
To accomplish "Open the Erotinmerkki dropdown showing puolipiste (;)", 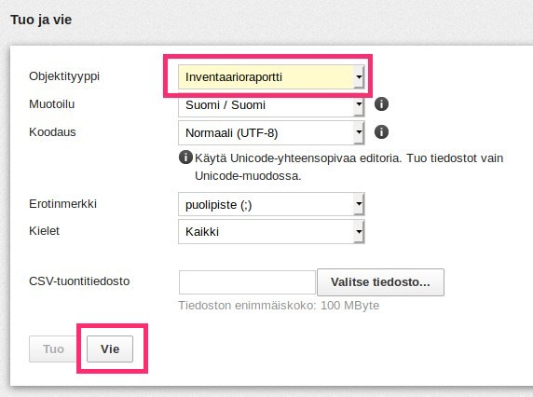I will (x=271, y=204).
